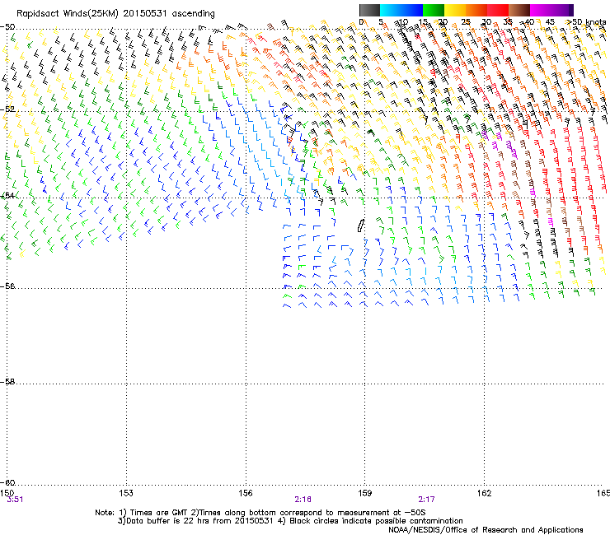Click the magenta-purple 40–50 knots legend swatch
Image resolution: width=610 pixels, height=535 pixels.
(x=551, y=10)
